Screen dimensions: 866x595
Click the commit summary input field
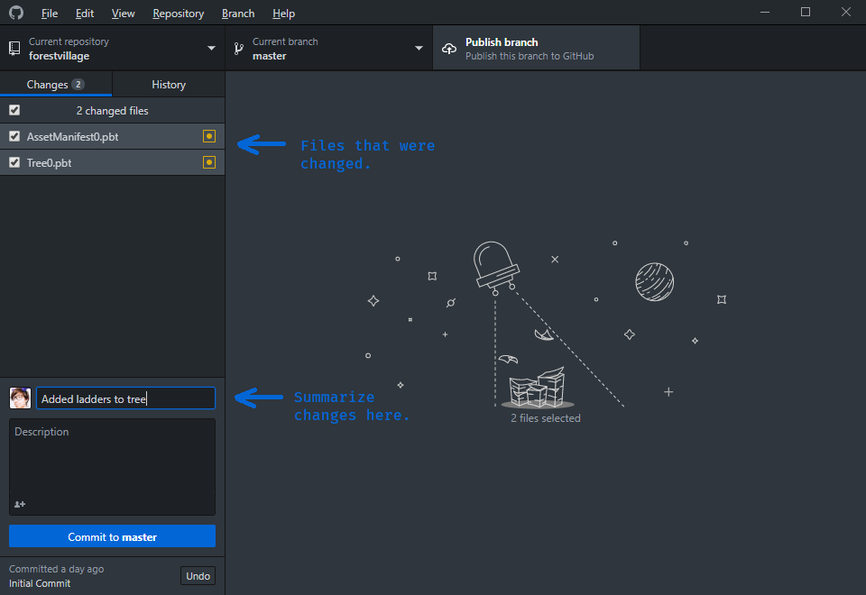[x=124, y=398]
